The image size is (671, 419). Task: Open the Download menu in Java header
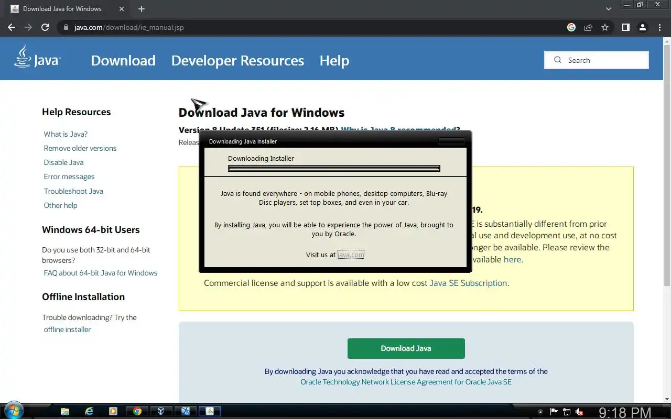pyautogui.click(x=123, y=61)
